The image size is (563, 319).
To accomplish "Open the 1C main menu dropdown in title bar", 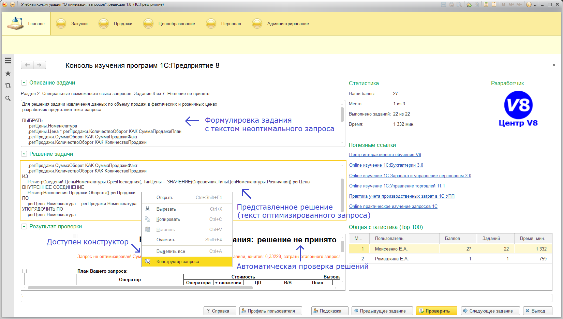I will (13, 4).
